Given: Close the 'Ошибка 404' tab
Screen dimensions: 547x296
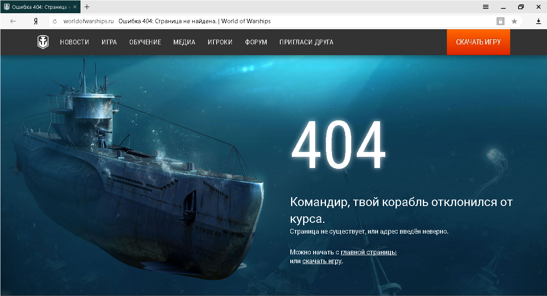Looking at the screenshot, I should tap(75, 7).
